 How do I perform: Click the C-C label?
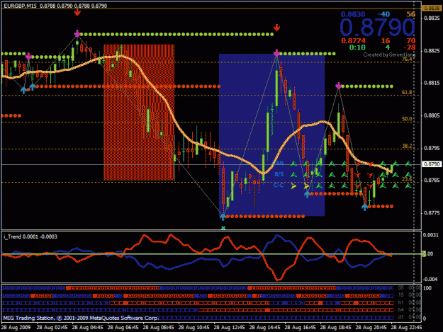(279, 185)
